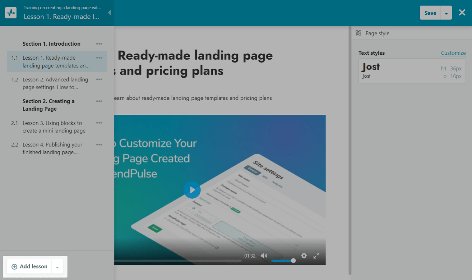Screen dimensions: 472x280
Task: Play the lesson video
Action: pos(192,190)
